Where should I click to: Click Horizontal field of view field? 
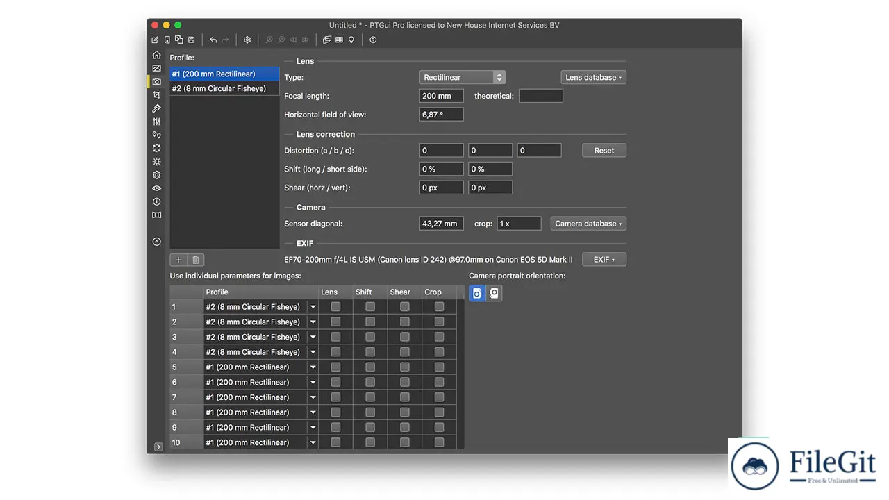(x=442, y=115)
